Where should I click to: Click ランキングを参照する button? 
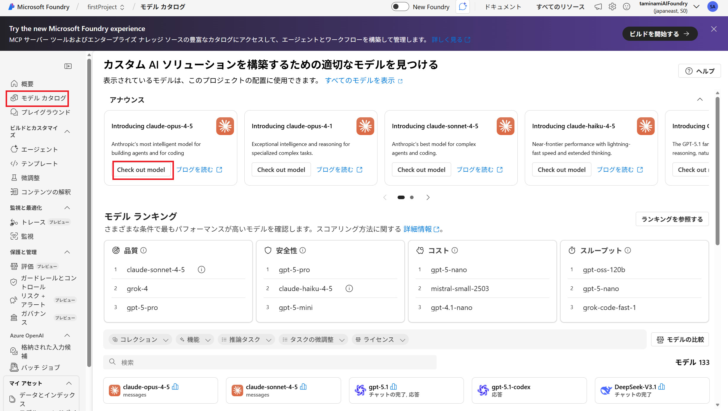pyautogui.click(x=672, y=219)
